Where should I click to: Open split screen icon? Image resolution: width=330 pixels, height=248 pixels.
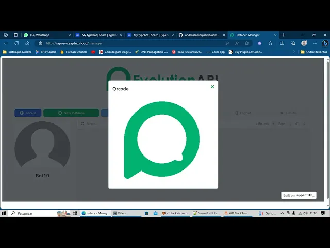(x=282, y=43)
